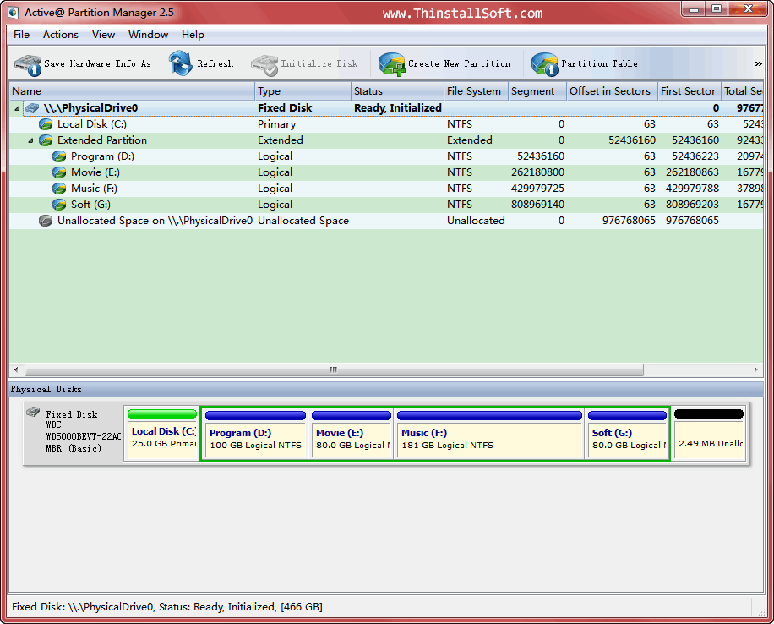Click the Partition Table label
Image resolution: width=774 pixels, height=624 pixels.
[x=599, y=63]
